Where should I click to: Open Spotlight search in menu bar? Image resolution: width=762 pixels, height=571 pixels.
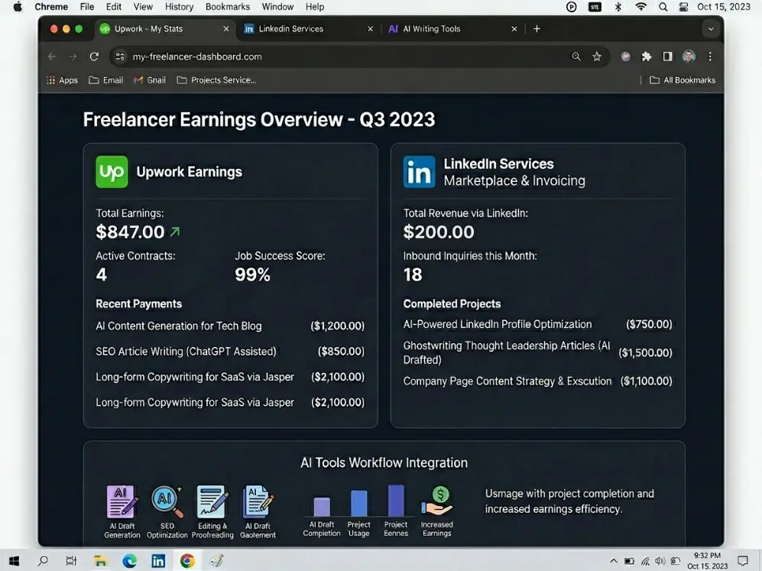coord(663,7)
